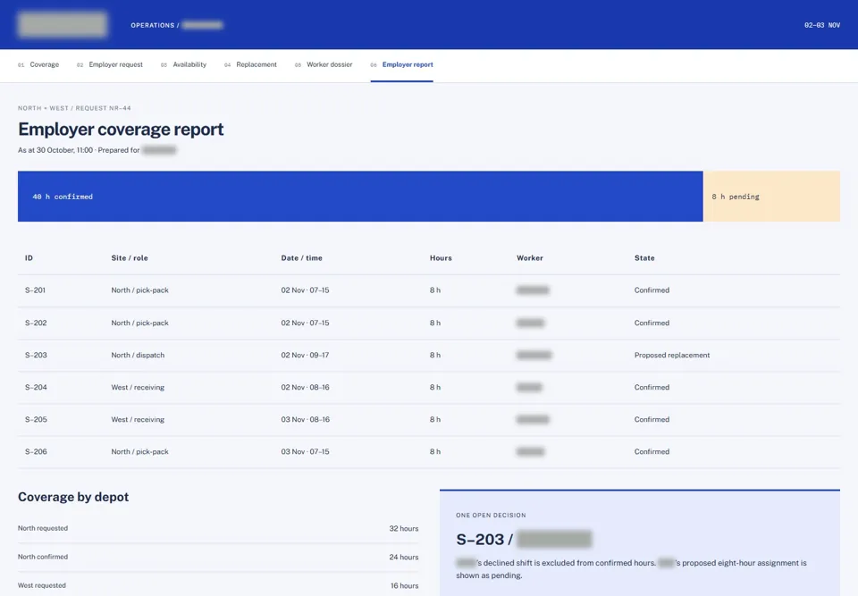Click the ID column header
The width and height of the screenshot is (858, 596).
29,257
